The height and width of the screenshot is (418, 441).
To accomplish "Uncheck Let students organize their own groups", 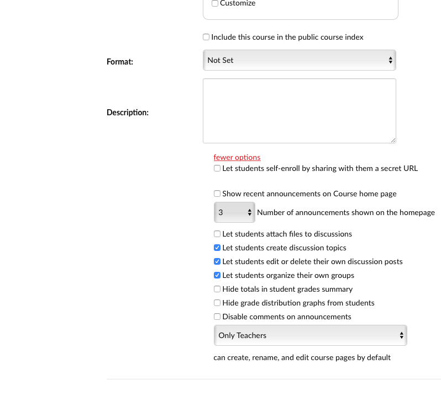I will 217,275.
